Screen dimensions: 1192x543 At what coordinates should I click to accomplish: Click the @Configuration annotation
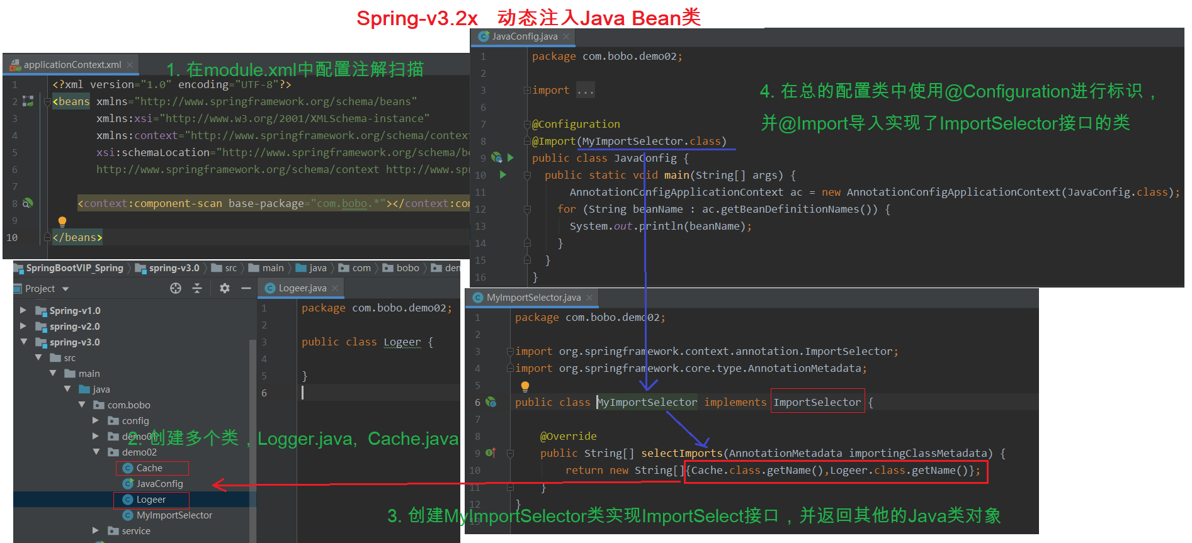(576, 124)
